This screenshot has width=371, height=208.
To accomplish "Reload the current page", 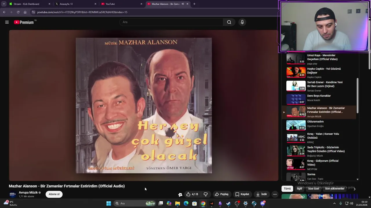I will (x=18, y=12).
